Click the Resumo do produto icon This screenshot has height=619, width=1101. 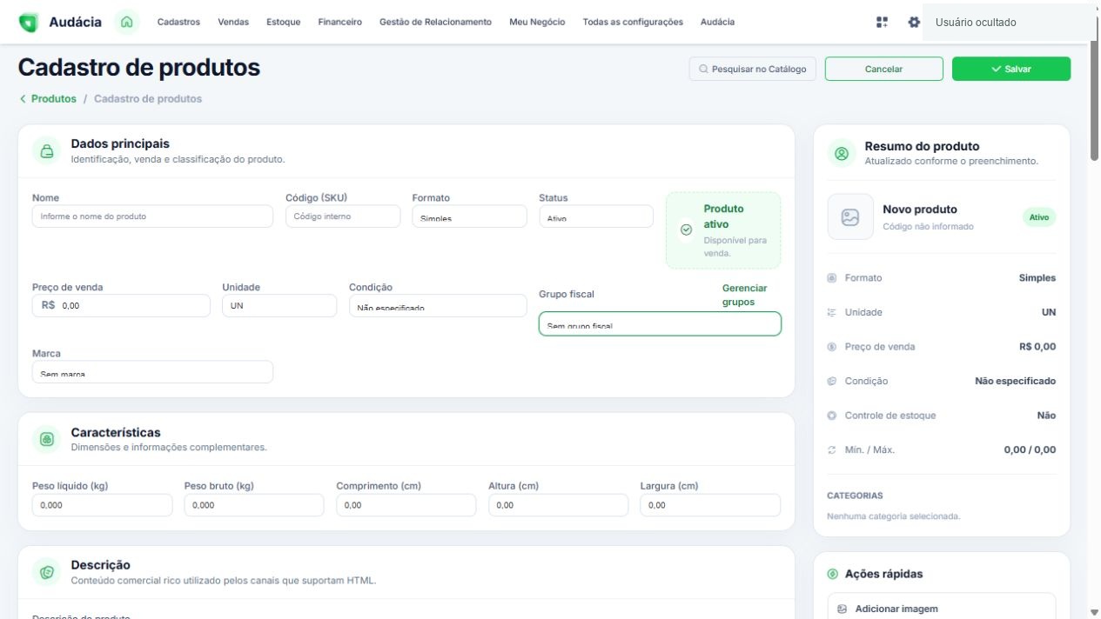(x=842, y=153)
